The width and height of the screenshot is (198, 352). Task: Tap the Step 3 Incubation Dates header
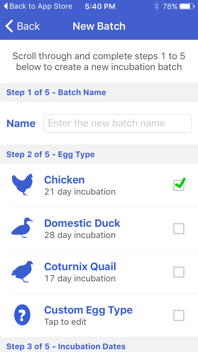66,346
